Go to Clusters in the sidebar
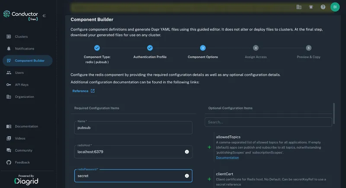The width and height of the screenshot is (346, 188). (21, 37)
